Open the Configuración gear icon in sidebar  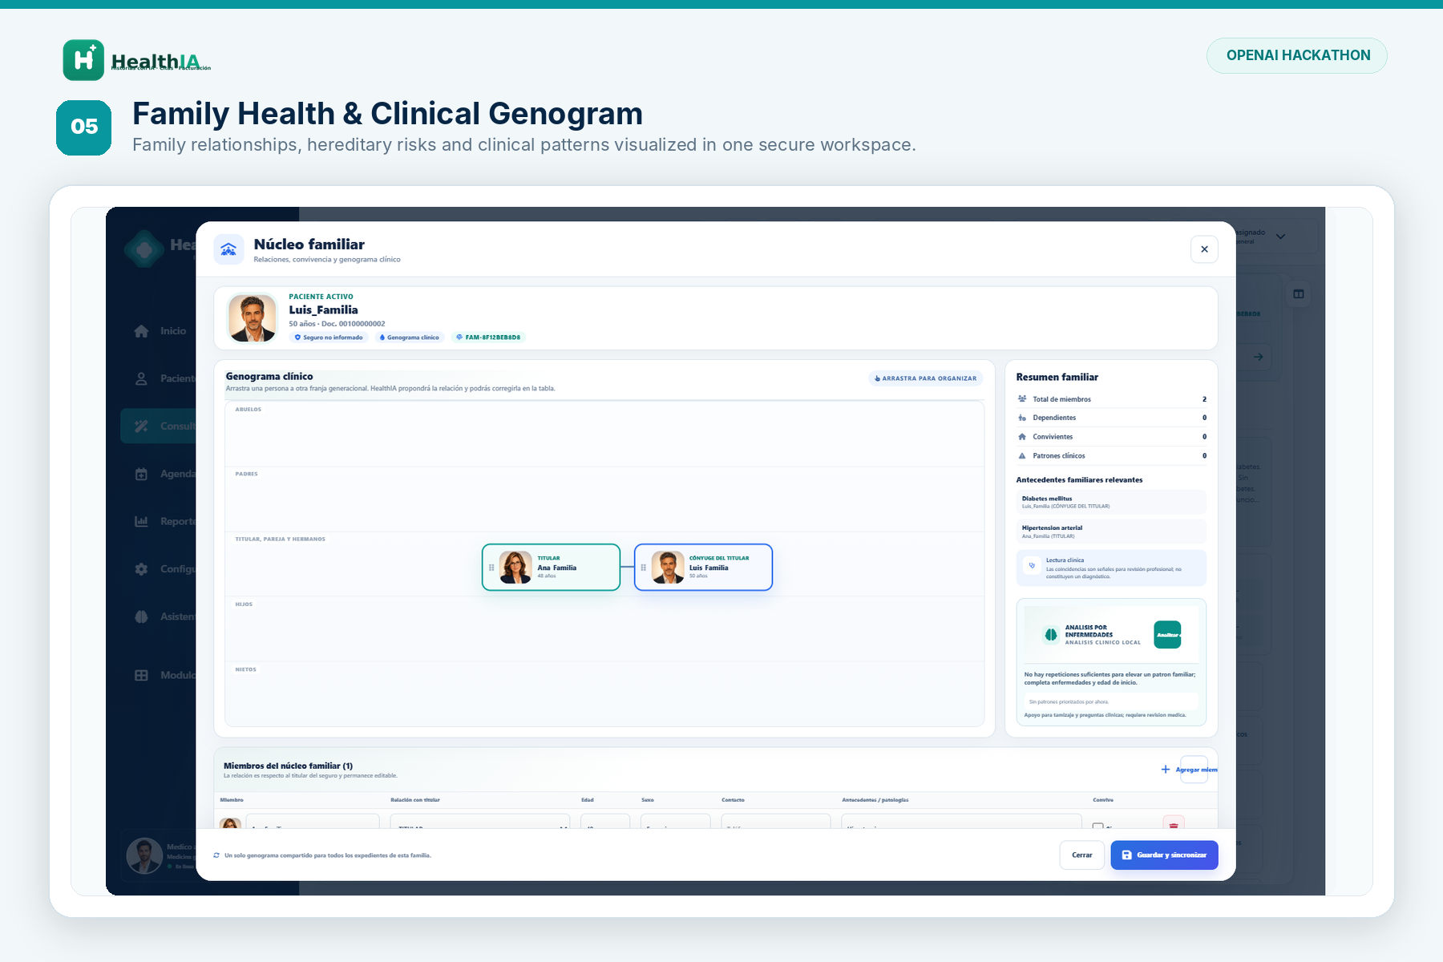point(141,569)
